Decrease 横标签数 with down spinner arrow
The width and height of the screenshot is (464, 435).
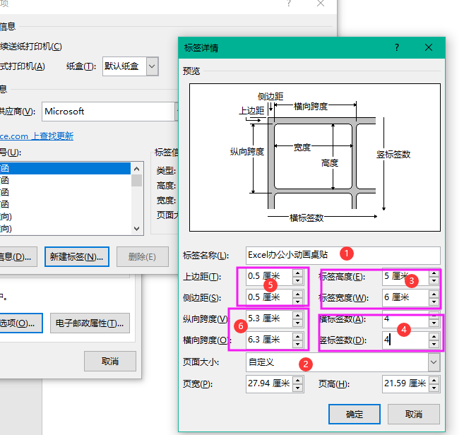(x=434, y=323)
